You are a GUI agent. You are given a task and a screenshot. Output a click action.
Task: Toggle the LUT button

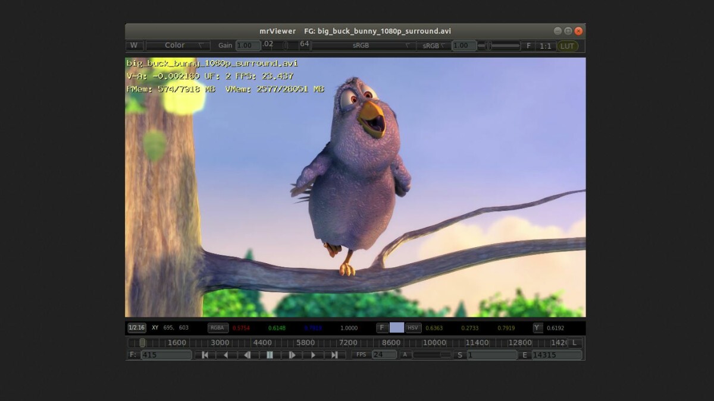(568, 46)
